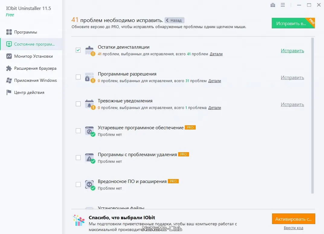Check the Программные разрешения checkbox
The image size is (324, 234).
[x=78, y=77]
